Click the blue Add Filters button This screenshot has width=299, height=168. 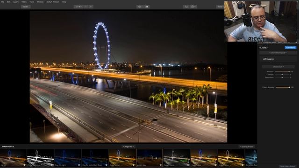pyautogui.click(x=291, y=48)
